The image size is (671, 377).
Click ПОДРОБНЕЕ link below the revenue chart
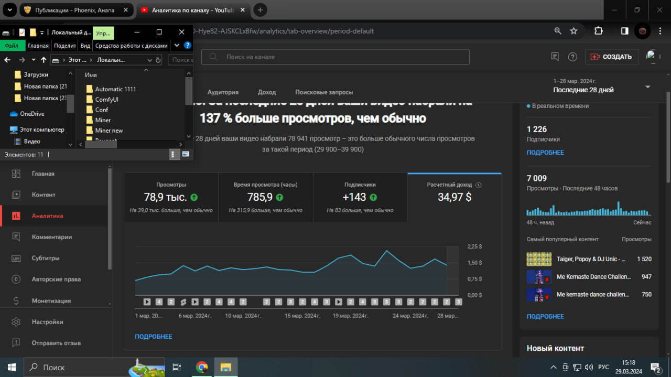153,337
